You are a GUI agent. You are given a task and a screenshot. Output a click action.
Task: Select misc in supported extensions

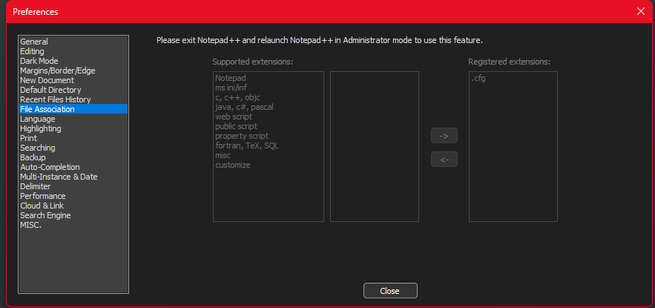click(x=269, y=155)
